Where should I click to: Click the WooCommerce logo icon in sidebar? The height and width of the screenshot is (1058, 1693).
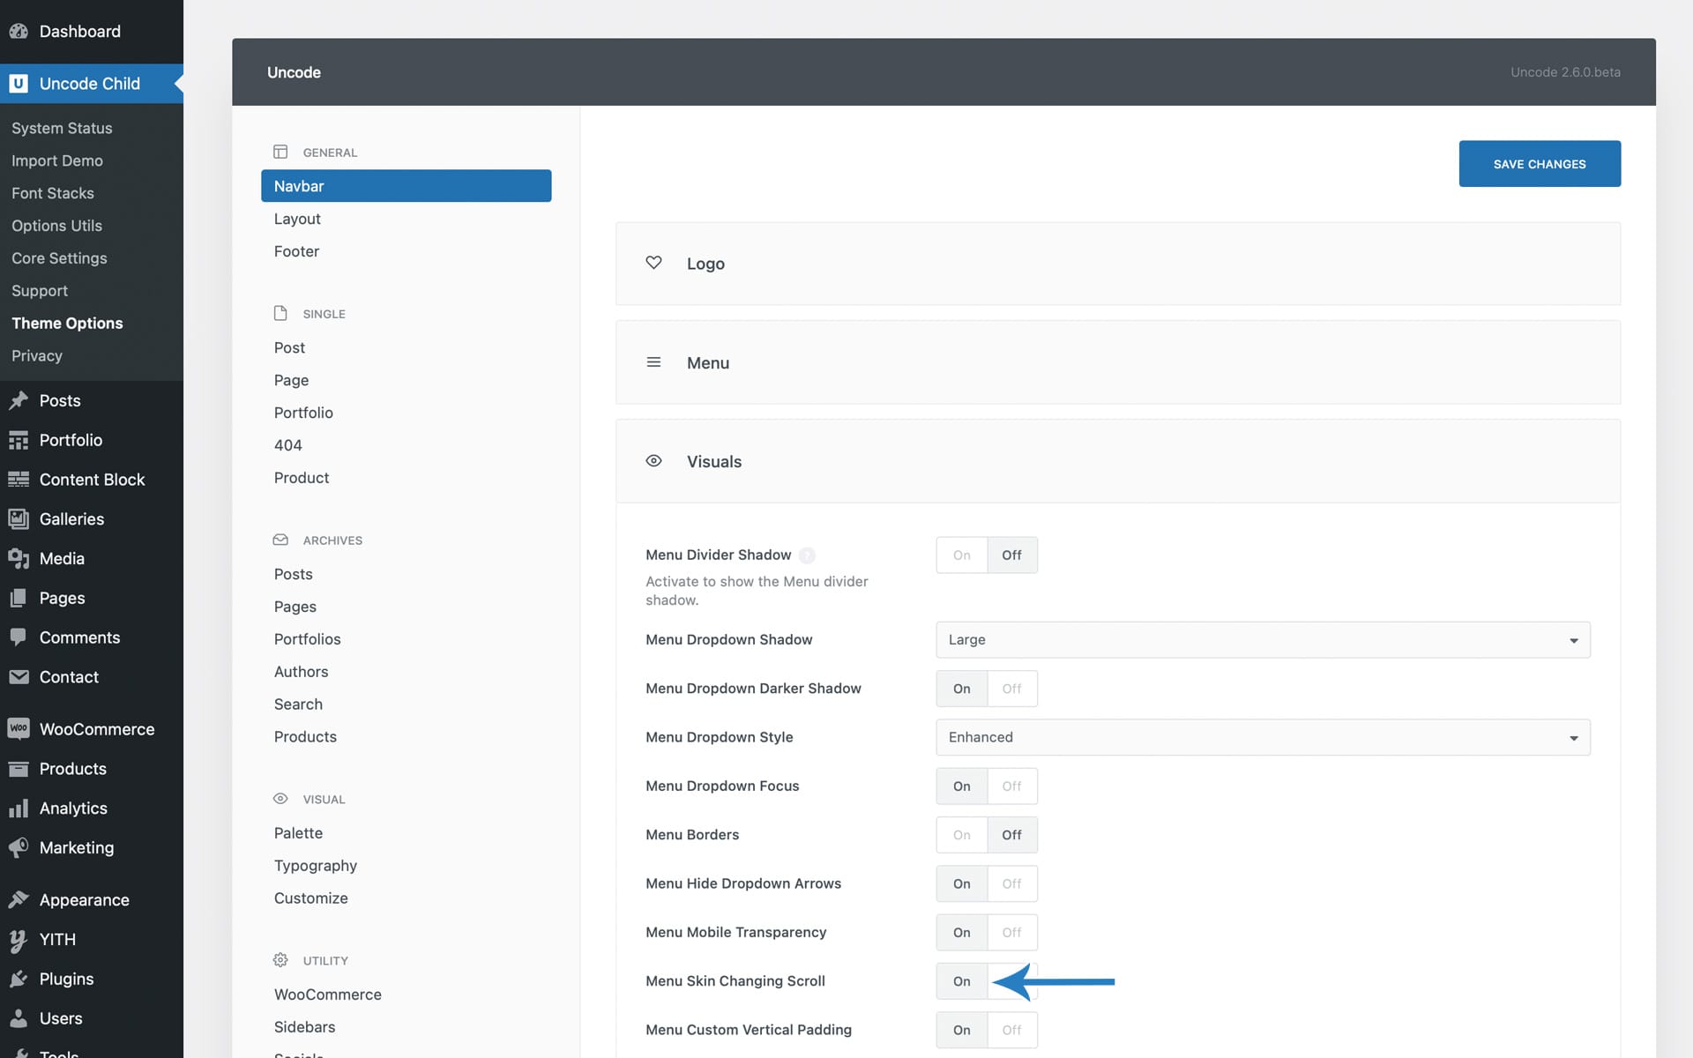[19, 729]
